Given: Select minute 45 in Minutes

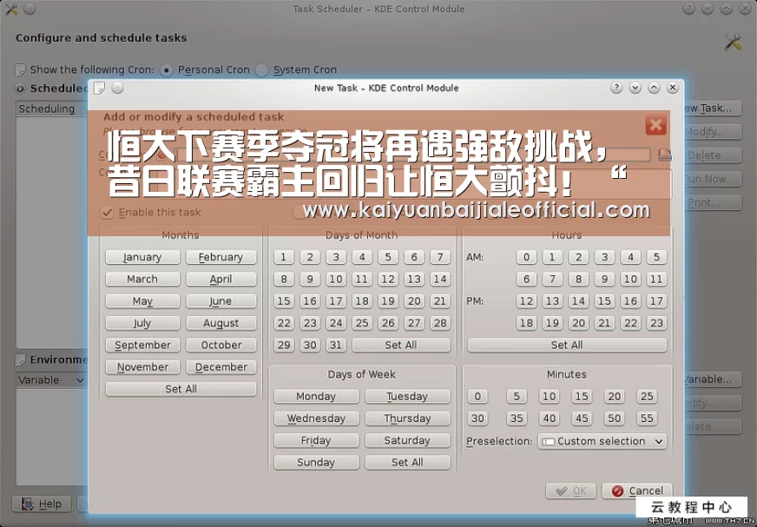Looking at the screenshot, I should (582, 418).
